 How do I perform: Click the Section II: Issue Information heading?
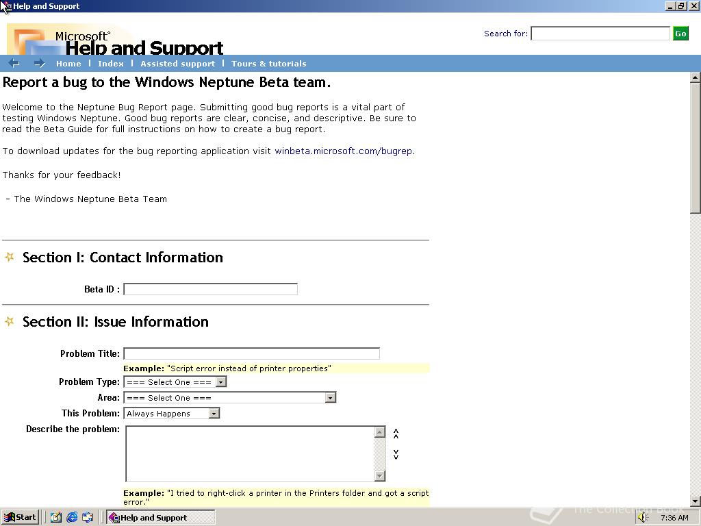click(x=115, y=322)
